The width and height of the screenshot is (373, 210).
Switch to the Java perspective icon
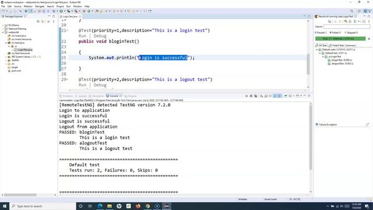click(x=365, y=11)
